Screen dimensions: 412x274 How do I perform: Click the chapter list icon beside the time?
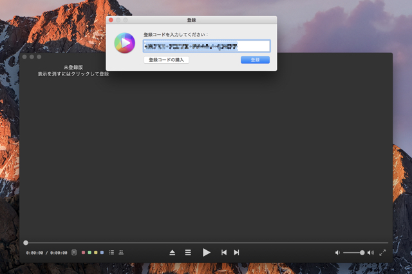click(74, 253)
